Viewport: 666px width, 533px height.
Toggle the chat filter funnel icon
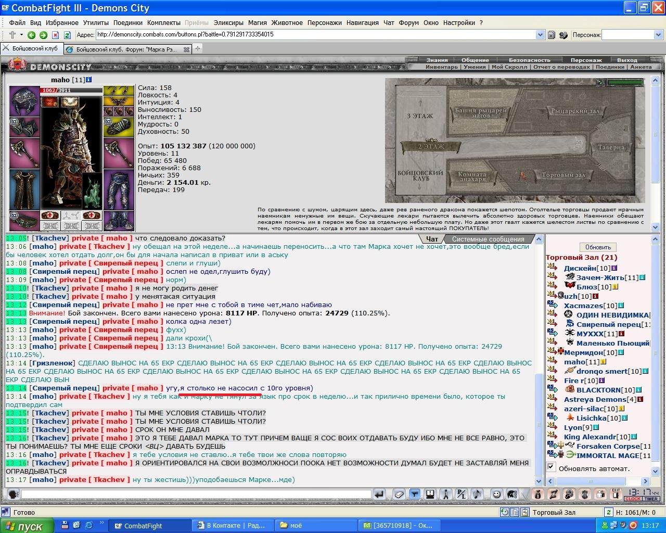pos(414,494)
